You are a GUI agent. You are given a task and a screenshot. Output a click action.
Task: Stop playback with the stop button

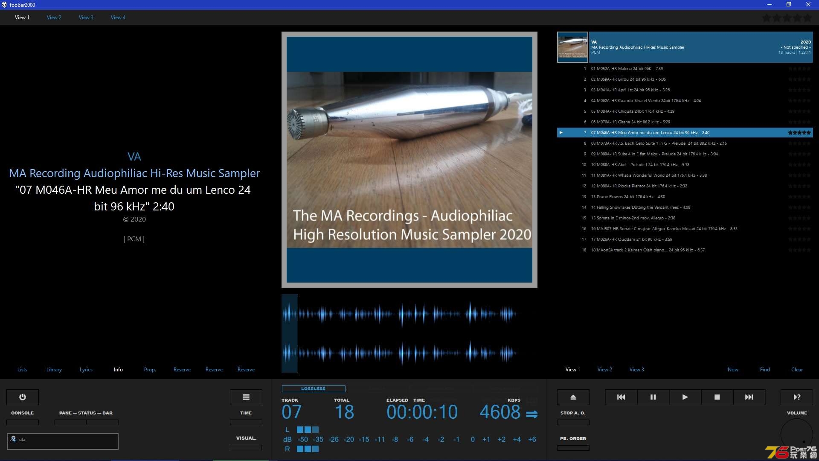click(x=717, y=397)
